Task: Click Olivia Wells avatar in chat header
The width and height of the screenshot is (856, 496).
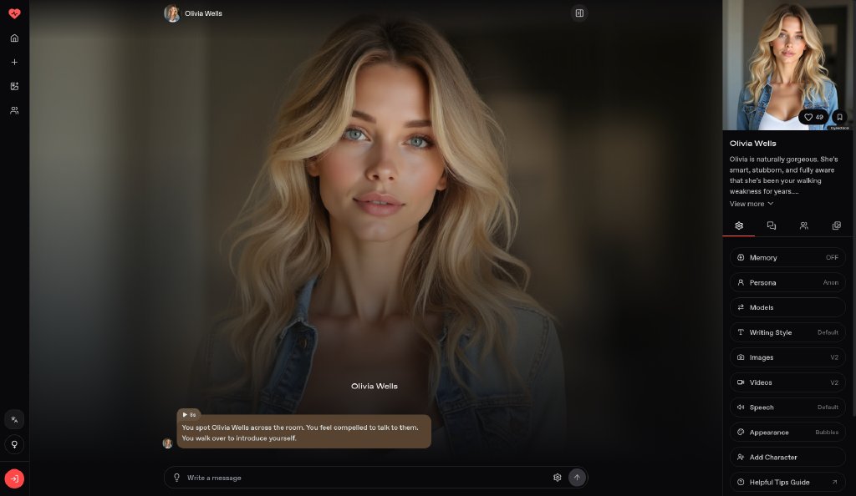Action: 172,13
